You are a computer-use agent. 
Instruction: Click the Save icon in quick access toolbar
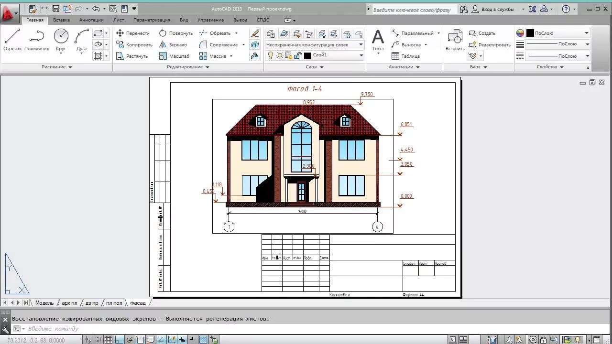tap(56, 9)
